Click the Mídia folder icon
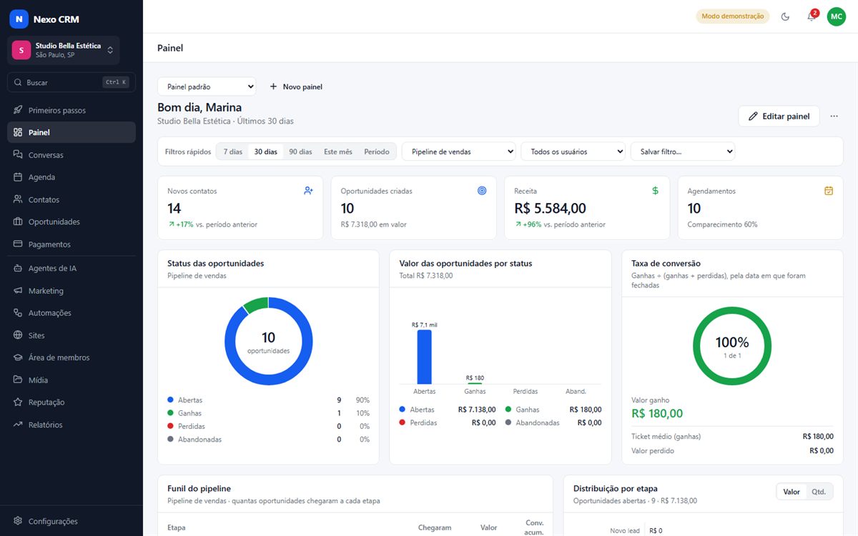Image resolution: width=858 pixels, height=536 pixels. (18, 380)
